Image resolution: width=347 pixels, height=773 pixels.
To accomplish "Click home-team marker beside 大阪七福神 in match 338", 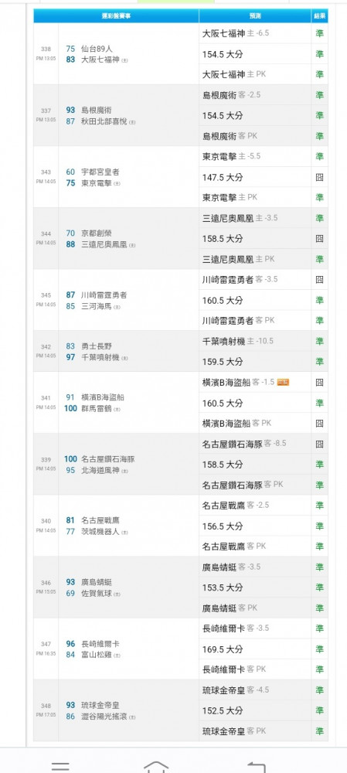I will [x=124, y=60].
